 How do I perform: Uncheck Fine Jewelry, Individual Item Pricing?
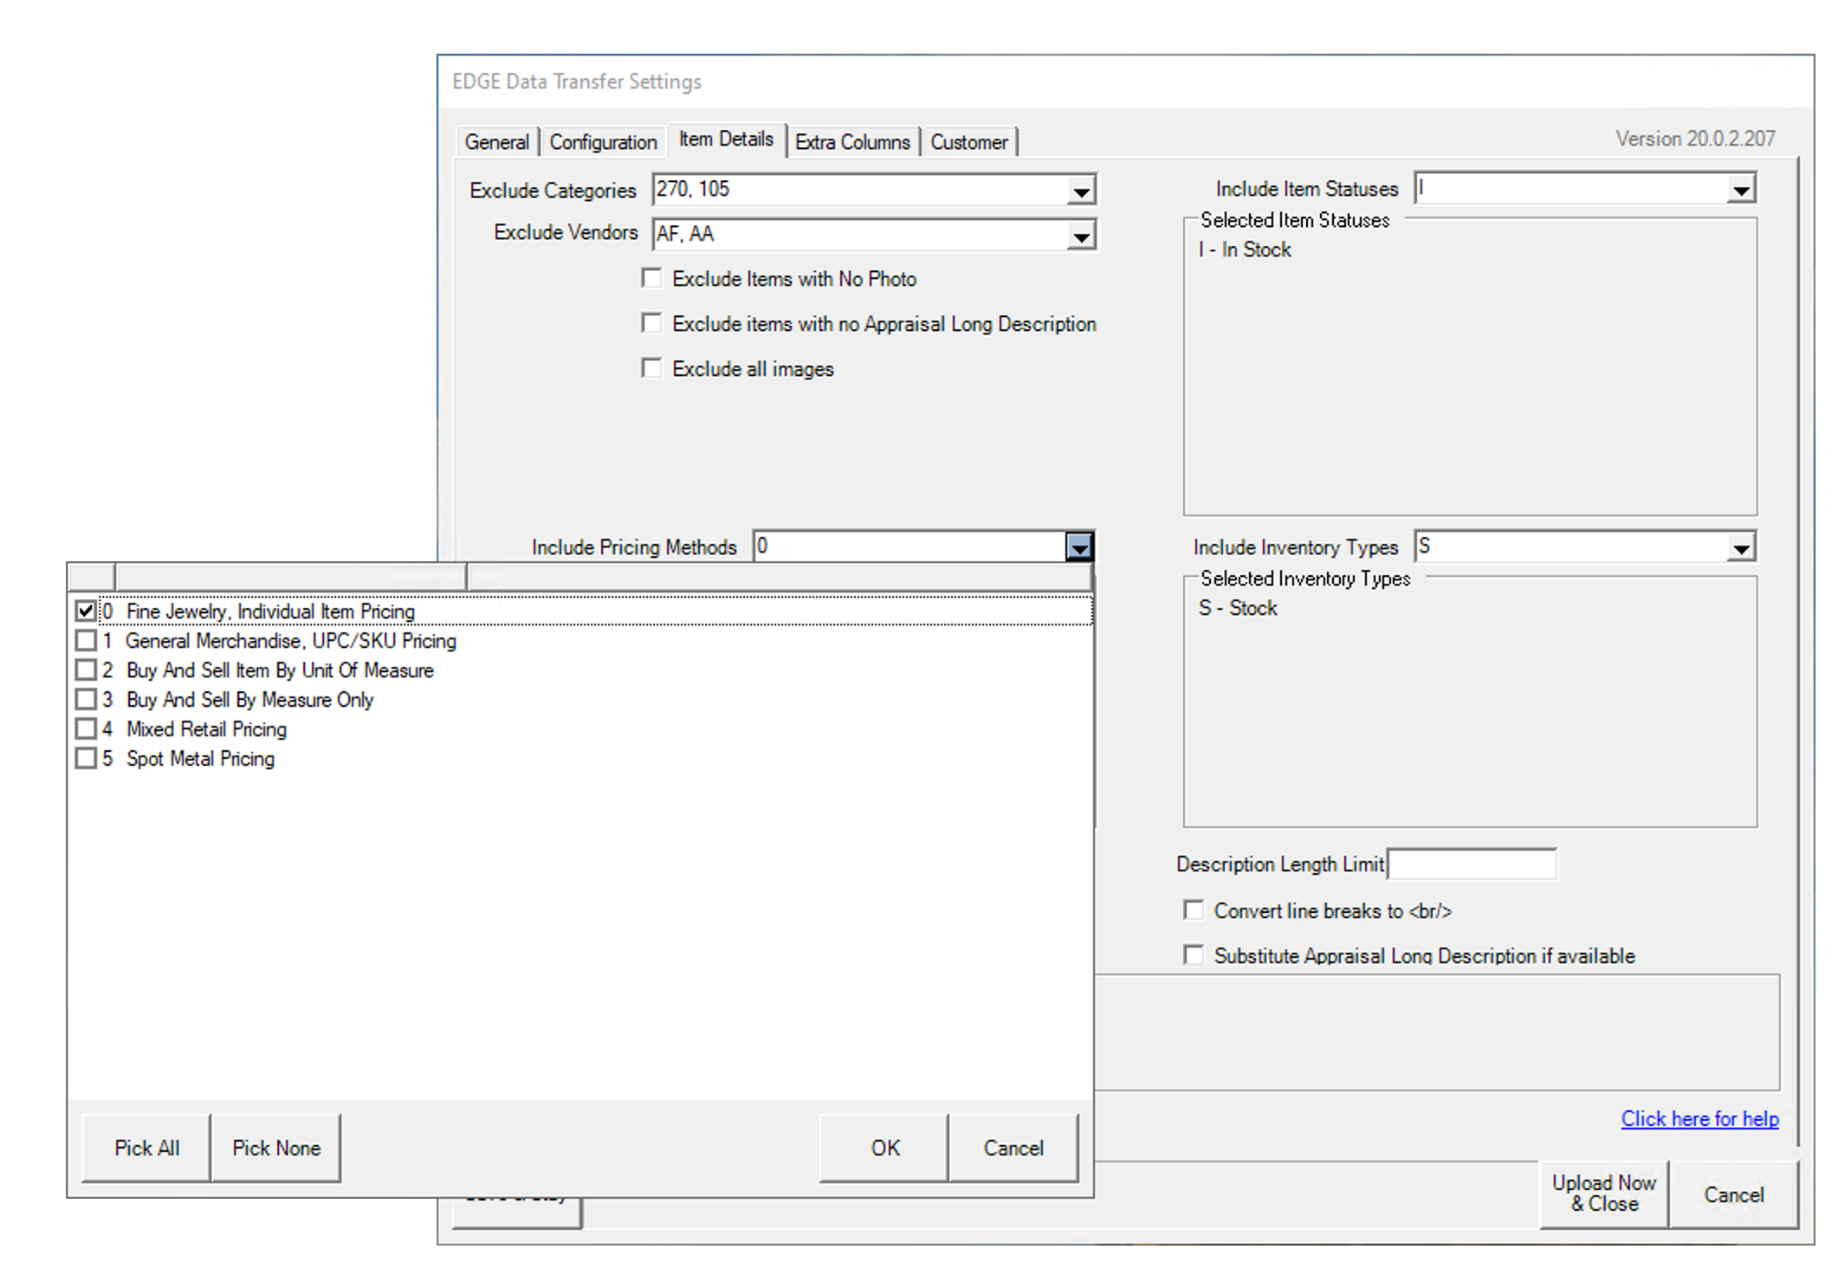pos(86,611)
